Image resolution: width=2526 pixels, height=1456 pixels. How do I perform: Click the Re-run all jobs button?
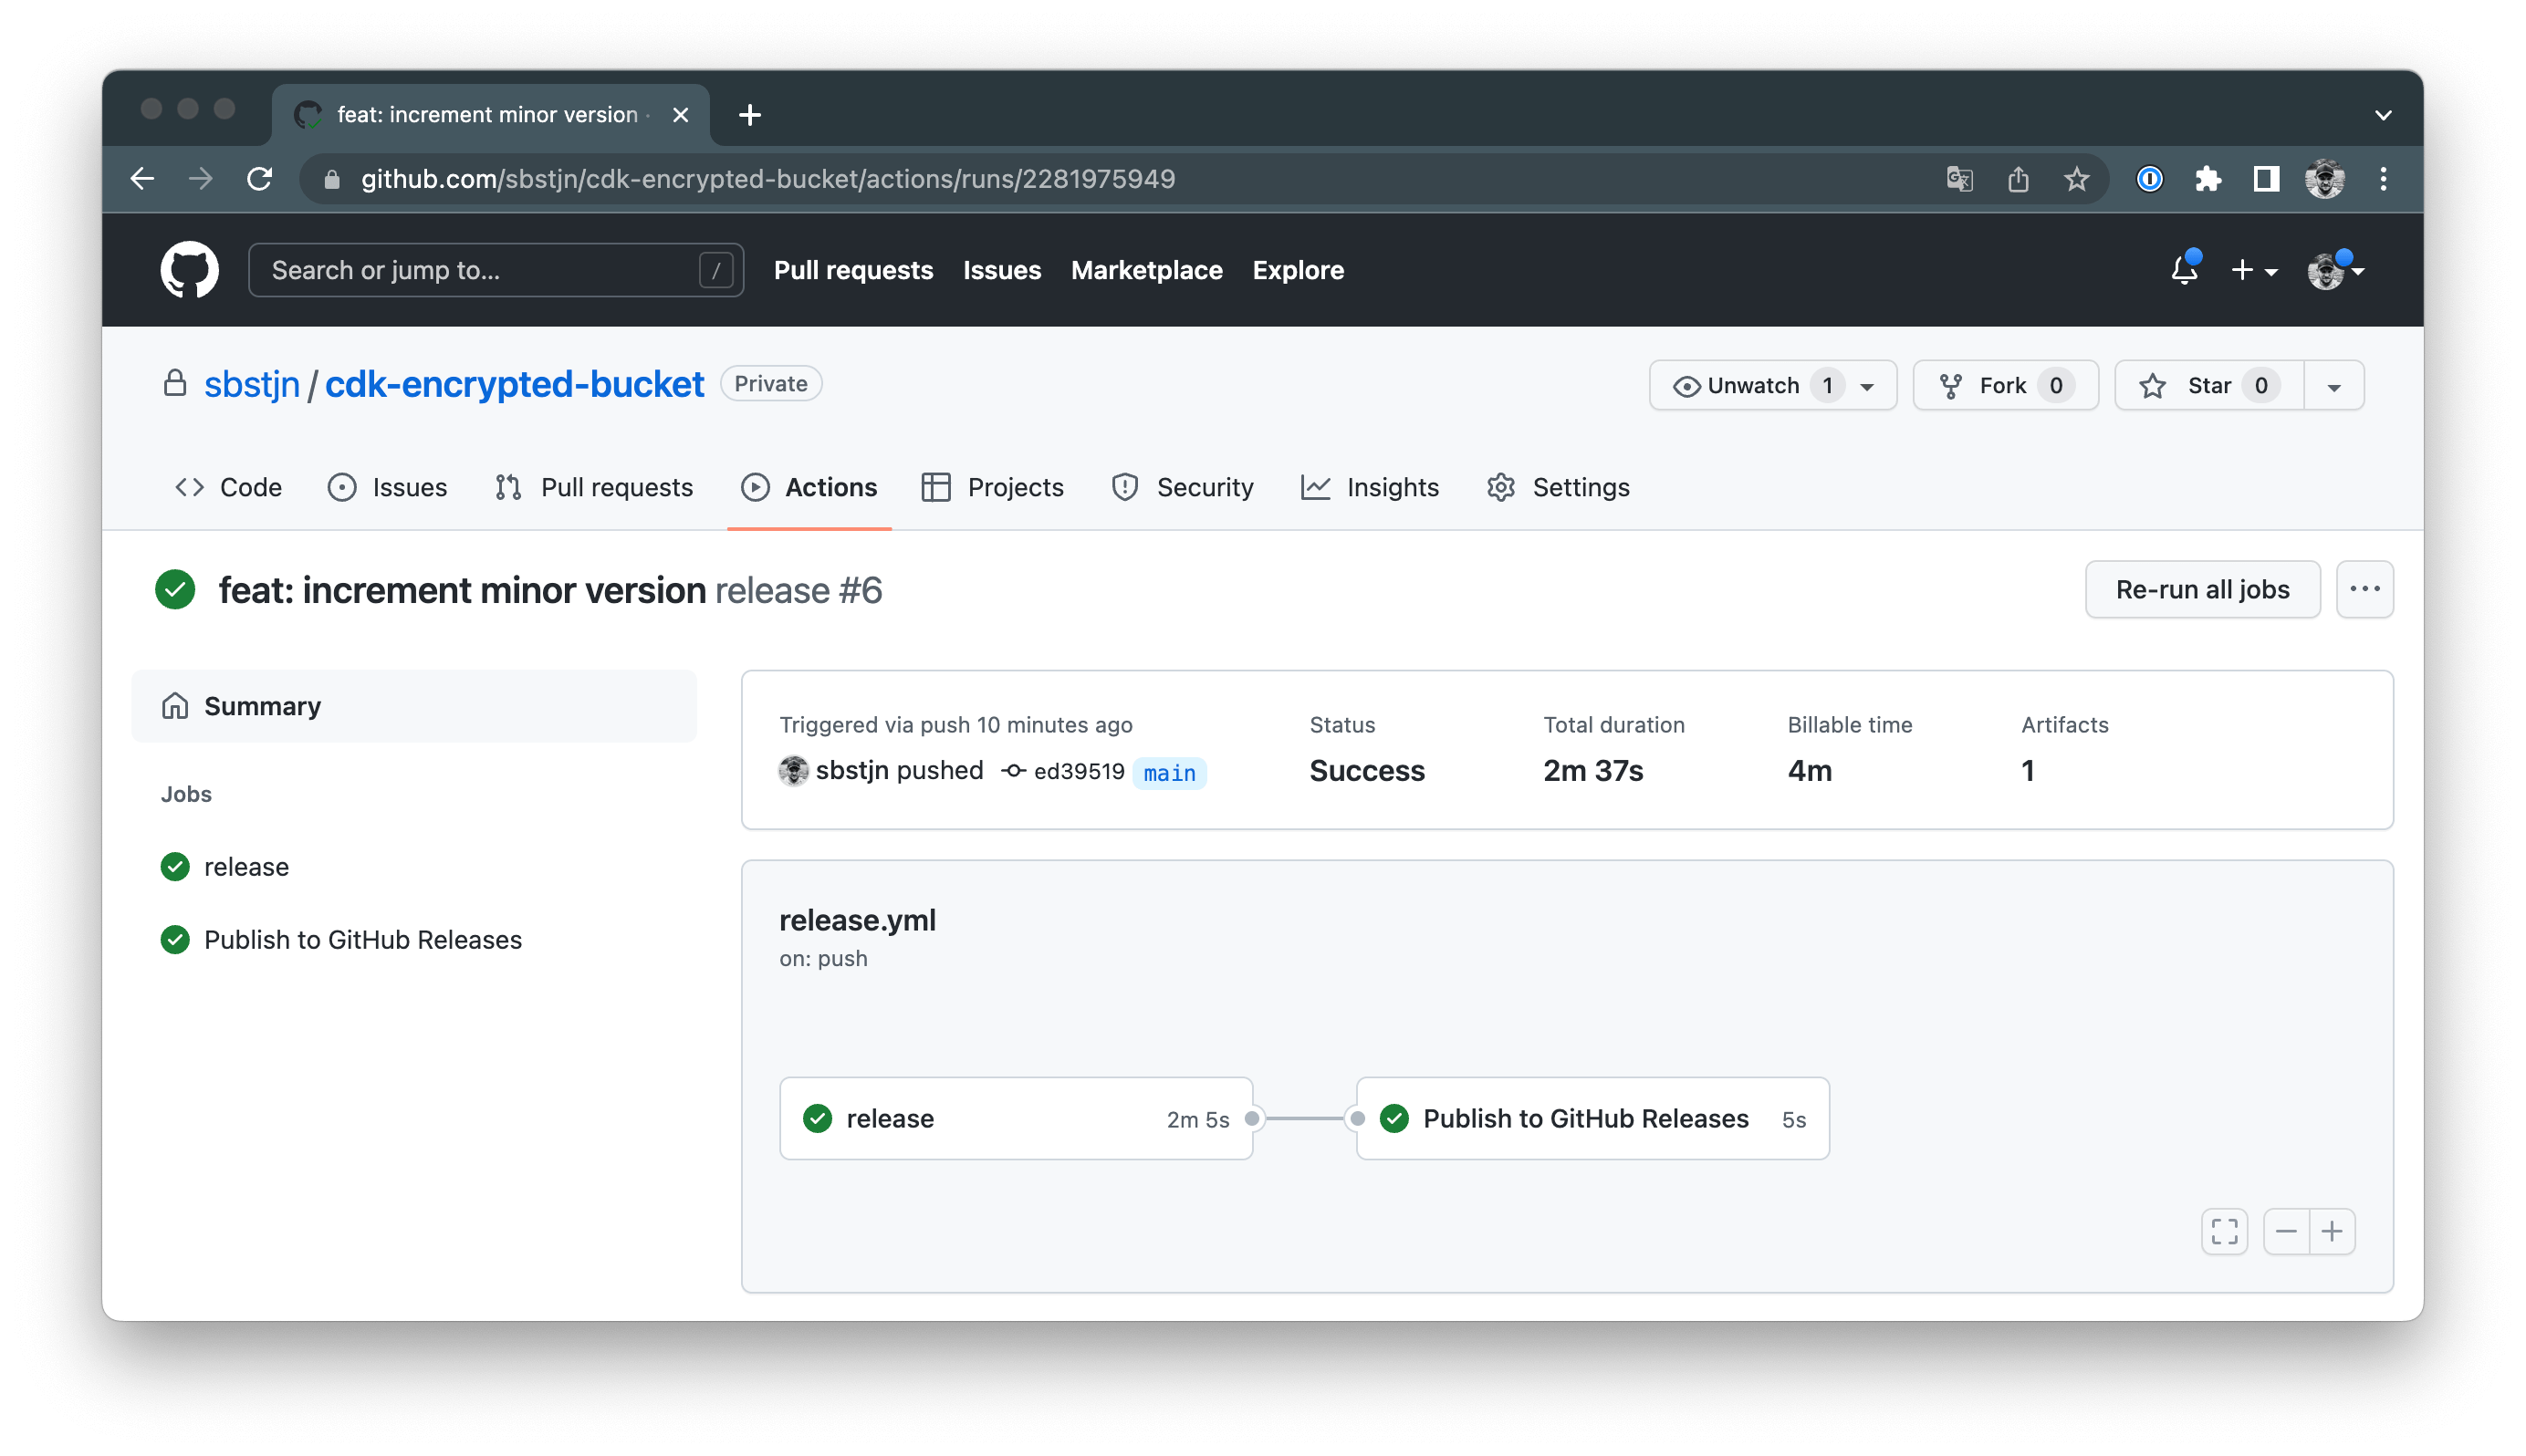pos(2202,589)
